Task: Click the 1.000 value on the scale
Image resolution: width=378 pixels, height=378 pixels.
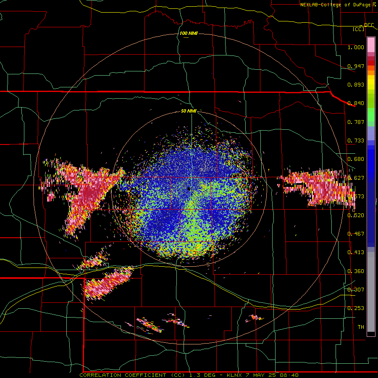Action: pyautogui.click(x=356, y=47)
